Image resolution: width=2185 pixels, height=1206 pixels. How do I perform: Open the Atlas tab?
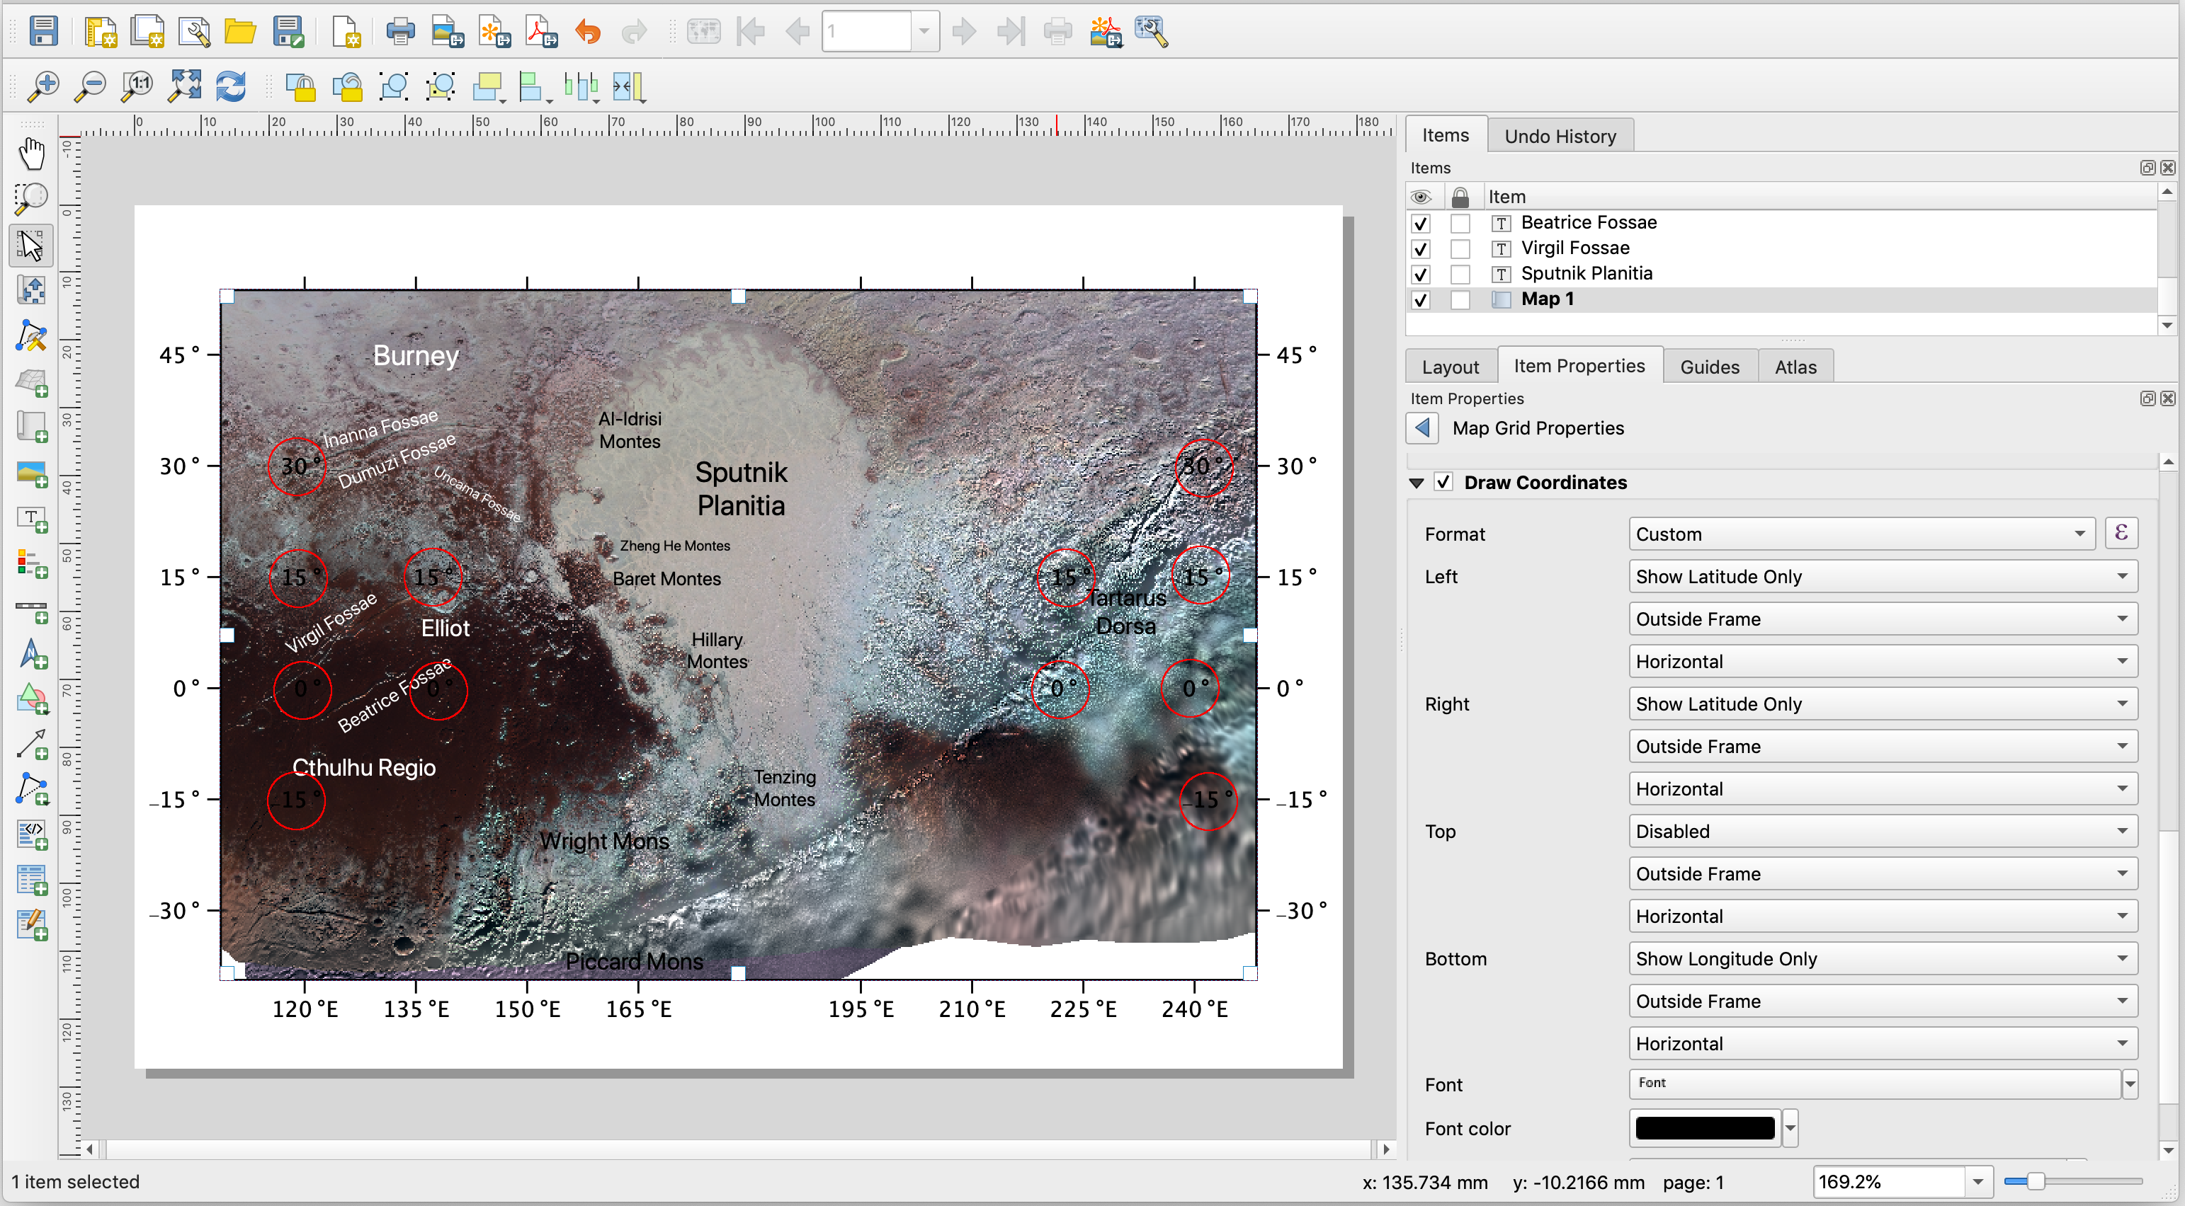(1795, 366)
